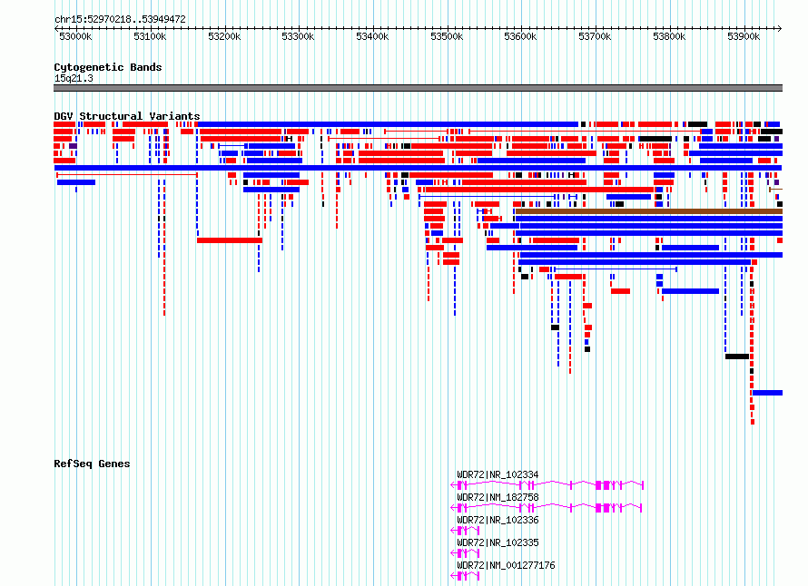Select the Cytogenetic Bands track title
808x586 pixels.
tap(108, 67)
